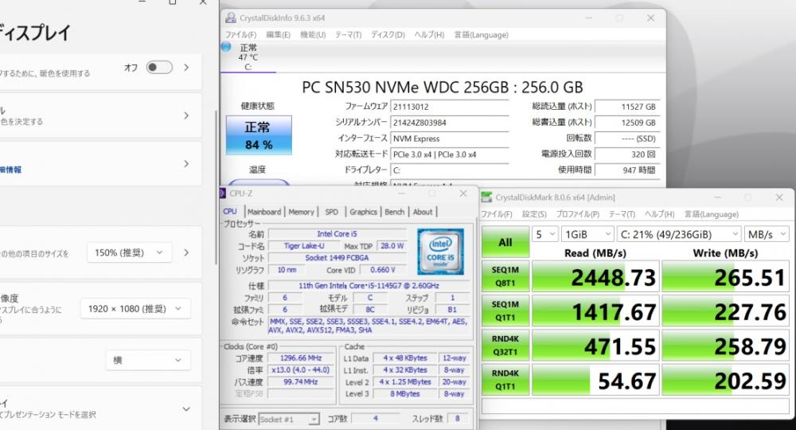Screen dimensions: 796x430
Task: Click the 2448.73 read result cell
Action: [595, 276]
